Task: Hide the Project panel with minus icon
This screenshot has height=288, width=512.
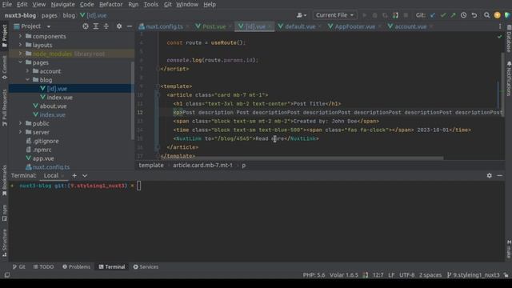Action: (130, 26)
